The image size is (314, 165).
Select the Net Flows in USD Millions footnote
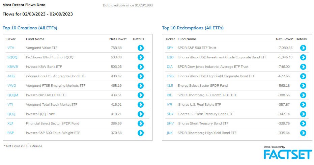click(x=23, y=146)
